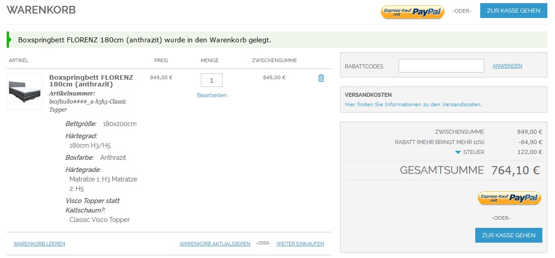
Task: Click the Artikel column header
Action: point(18,60)
